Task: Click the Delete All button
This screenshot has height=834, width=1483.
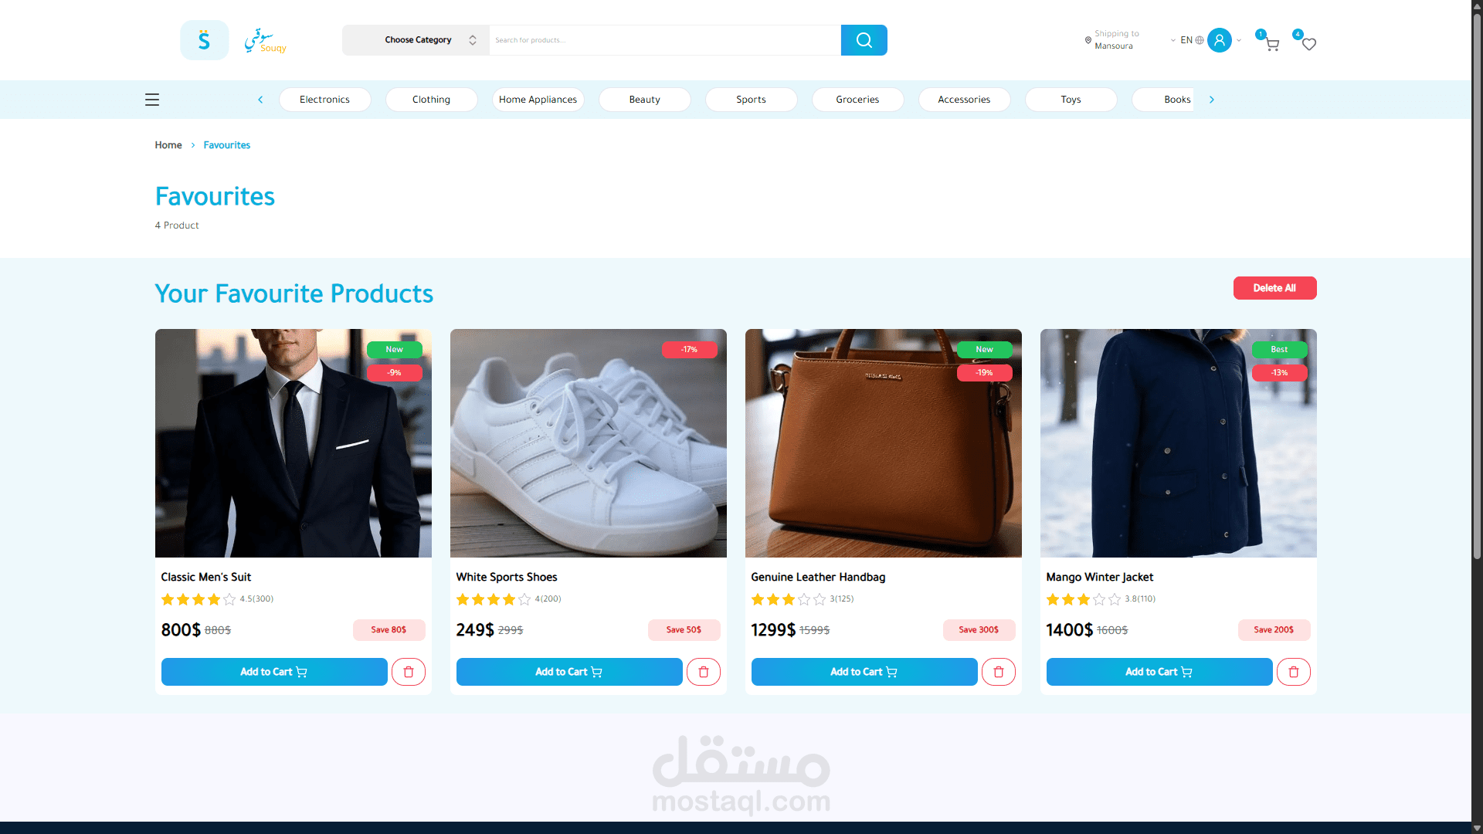Action: [1274, 288]
